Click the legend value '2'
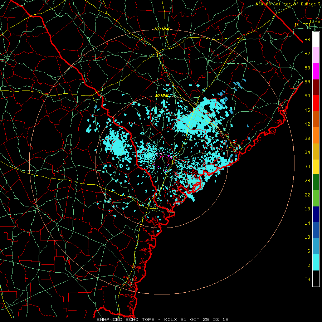Image resolution: width=322 pixels, height=322 pixels. point(309,265)
